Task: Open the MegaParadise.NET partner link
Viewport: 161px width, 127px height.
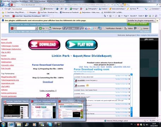Action: pyautogui.click(x=9, y=77)
